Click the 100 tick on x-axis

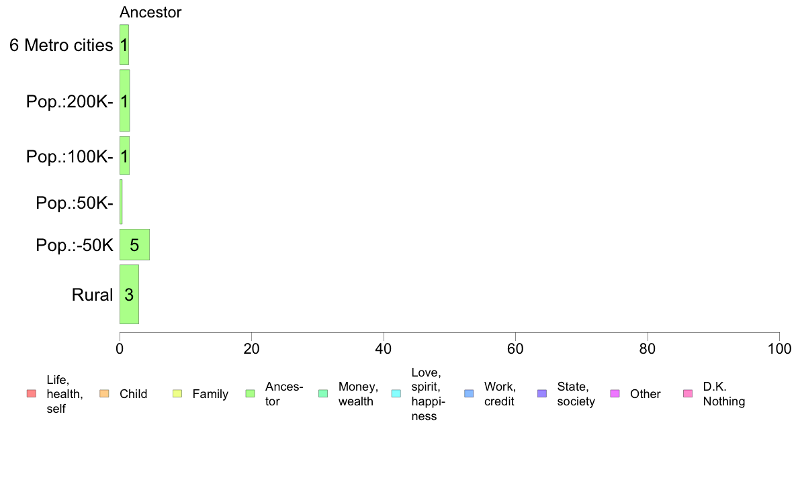point(779,348)
